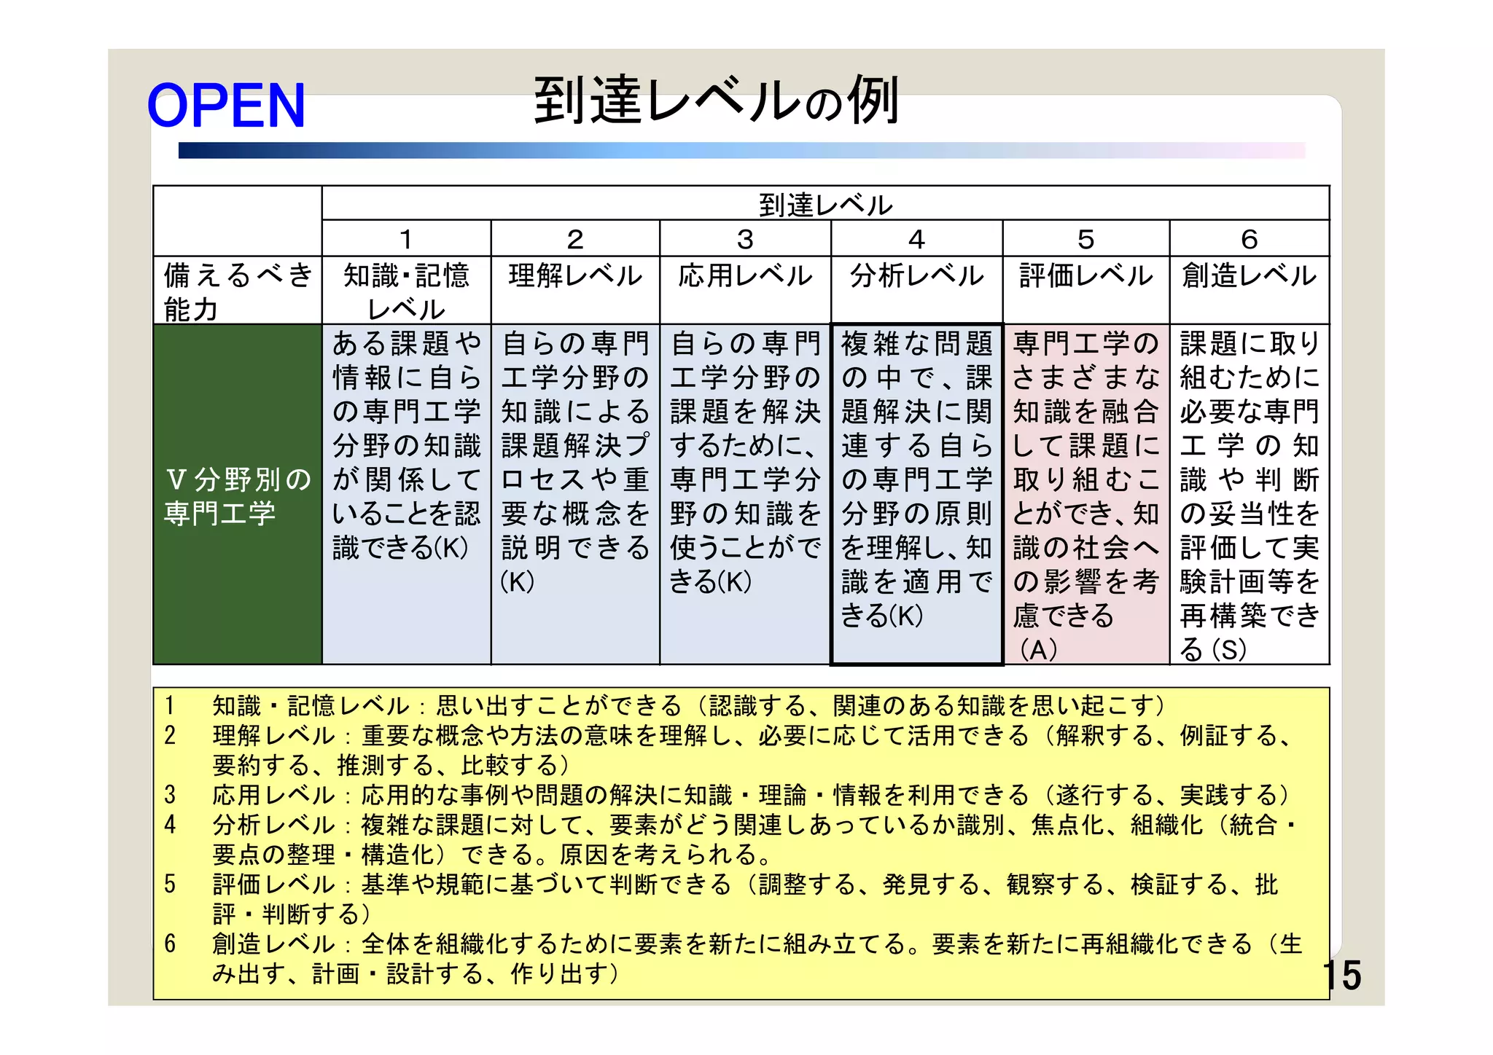Click the cell ending 重要な概念を説明できる(K)
The height and width of the screenshot is (1055, 1493).
(x=575, y=495)
